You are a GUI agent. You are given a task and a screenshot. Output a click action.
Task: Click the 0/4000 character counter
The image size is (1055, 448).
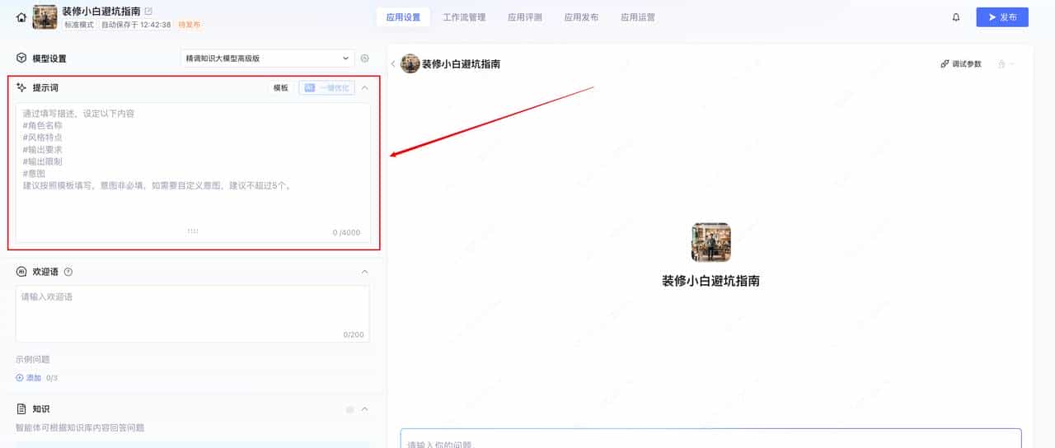(346, 232)
